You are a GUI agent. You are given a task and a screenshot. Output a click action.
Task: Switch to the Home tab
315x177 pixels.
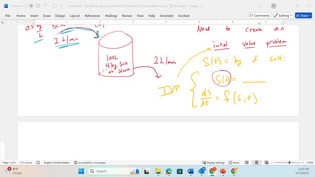point(21,16)
